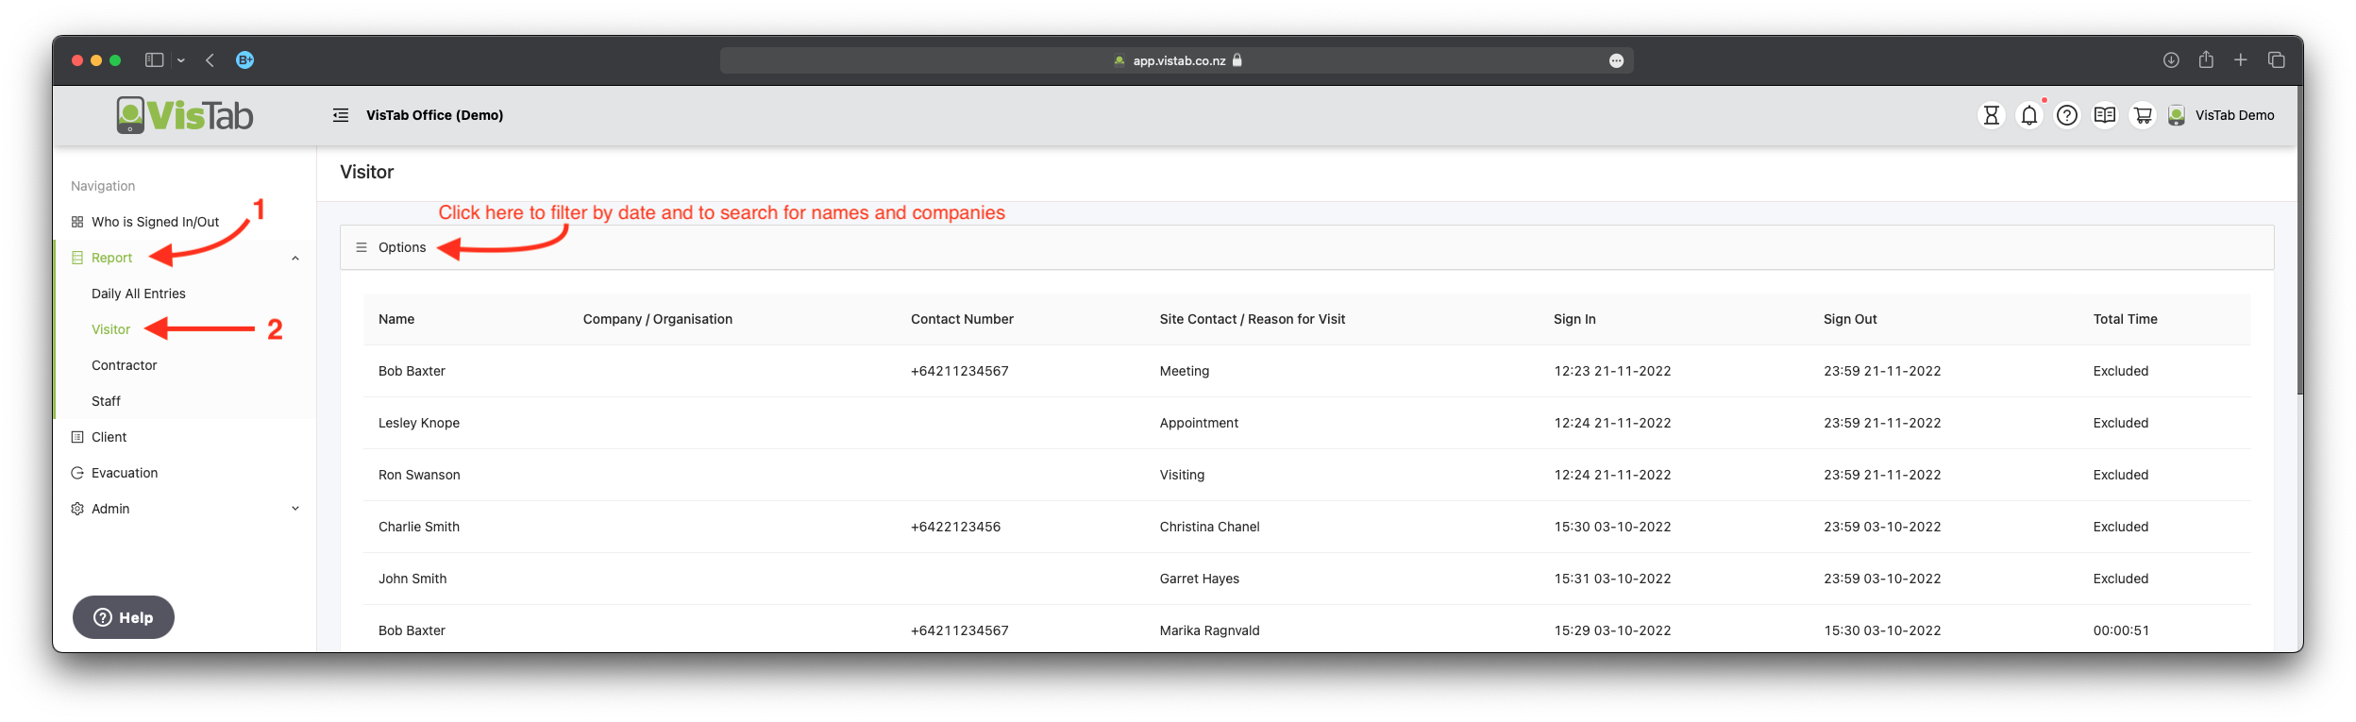Click the Report menu icon

(x=77, y=258)
